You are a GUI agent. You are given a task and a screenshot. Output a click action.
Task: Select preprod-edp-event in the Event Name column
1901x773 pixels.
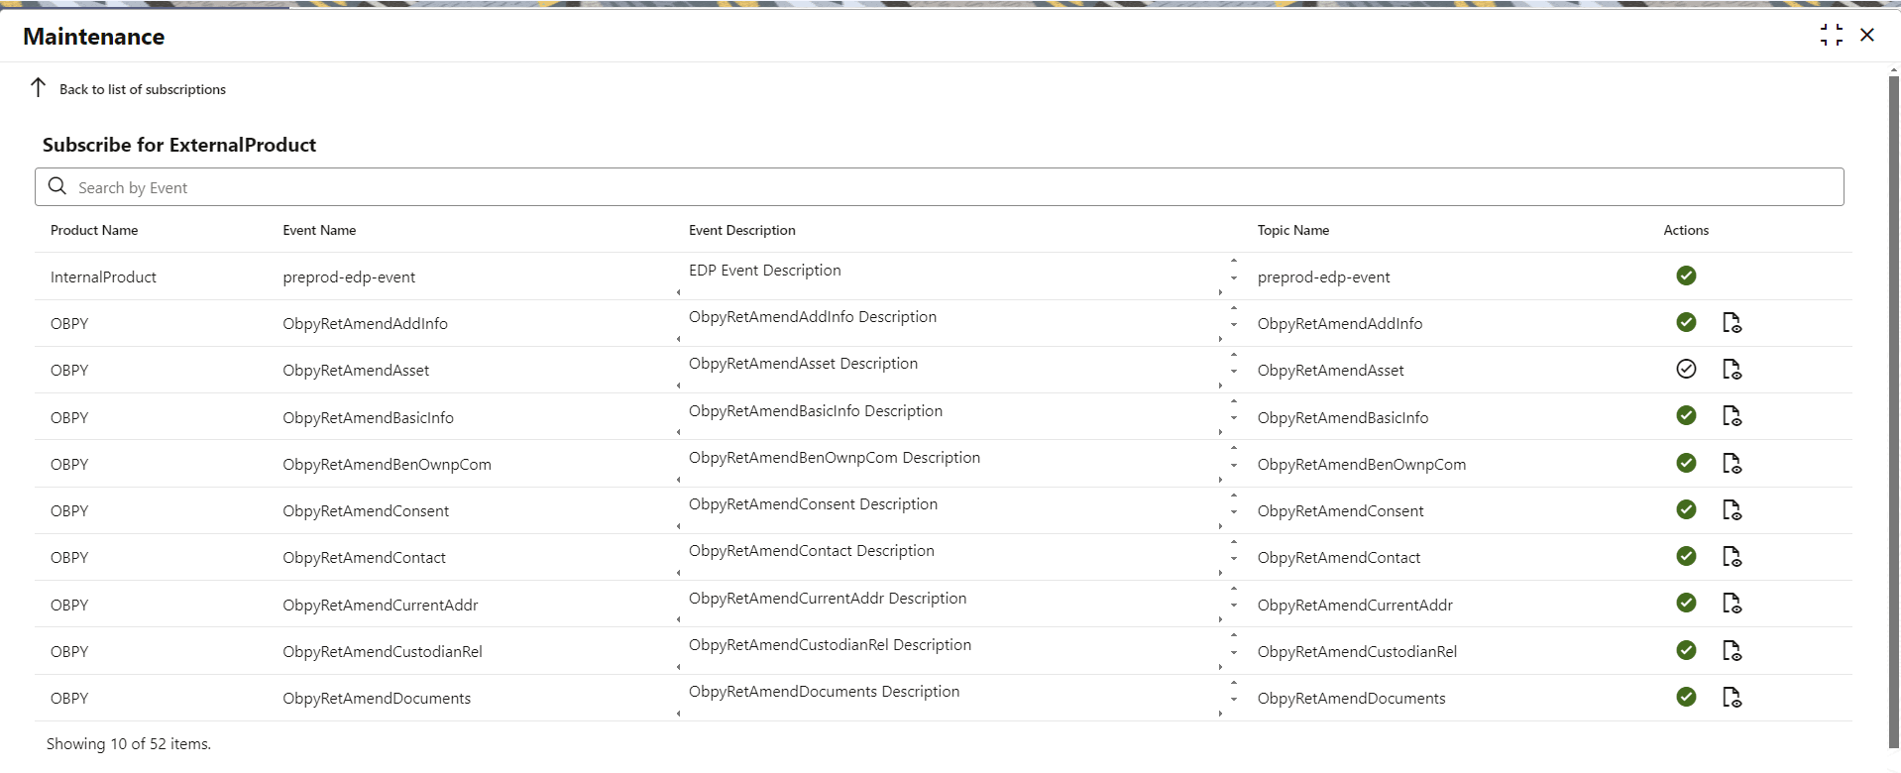click(349, 277)
